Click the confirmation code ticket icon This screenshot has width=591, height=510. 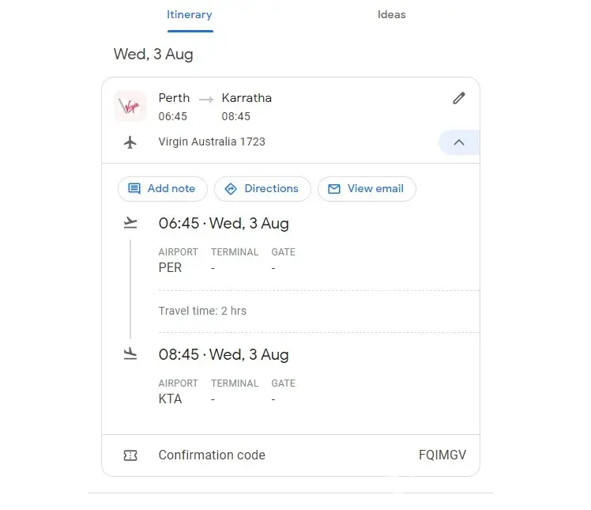coord(130,455)
